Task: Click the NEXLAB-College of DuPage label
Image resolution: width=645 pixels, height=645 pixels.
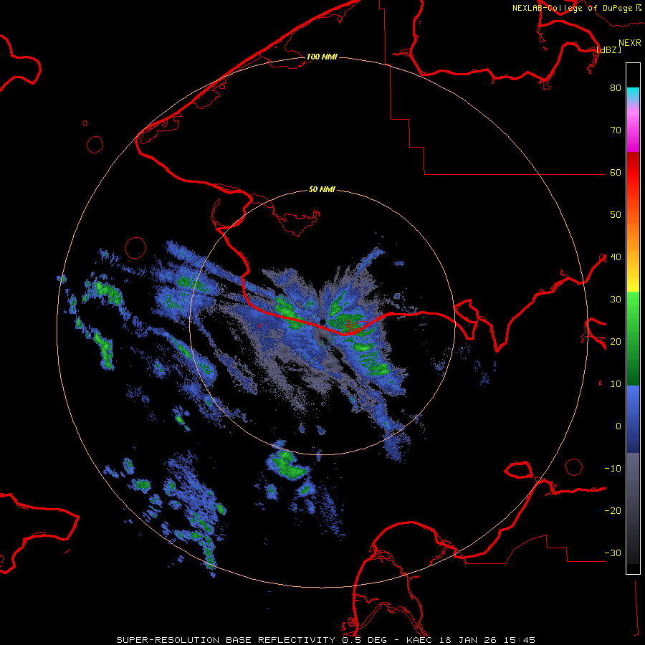Action: 576,8
